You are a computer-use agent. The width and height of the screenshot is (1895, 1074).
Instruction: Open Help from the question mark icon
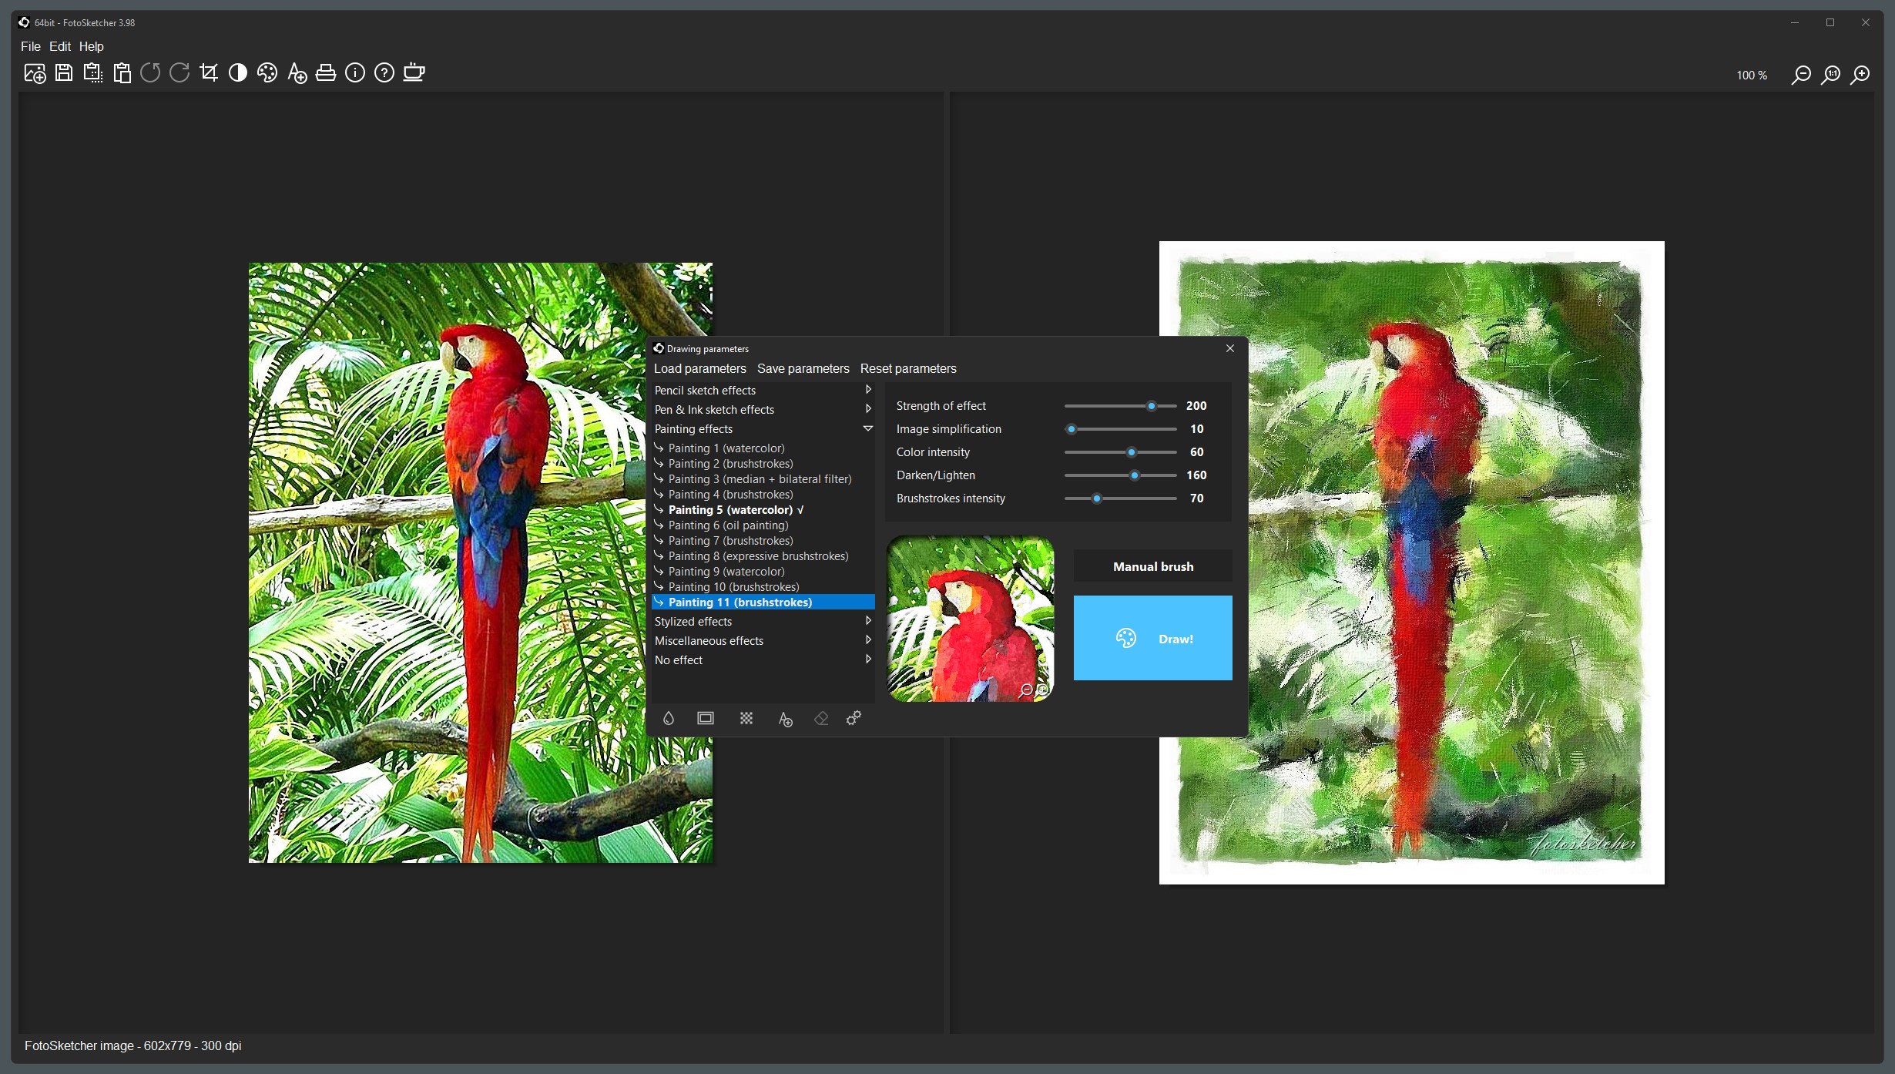coord(383,72)
